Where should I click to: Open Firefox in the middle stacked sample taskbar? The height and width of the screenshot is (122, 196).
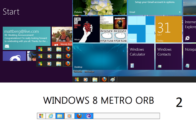coord(68,56)
